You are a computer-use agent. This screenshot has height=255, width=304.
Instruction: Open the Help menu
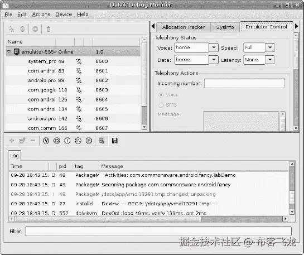(83, 15)
